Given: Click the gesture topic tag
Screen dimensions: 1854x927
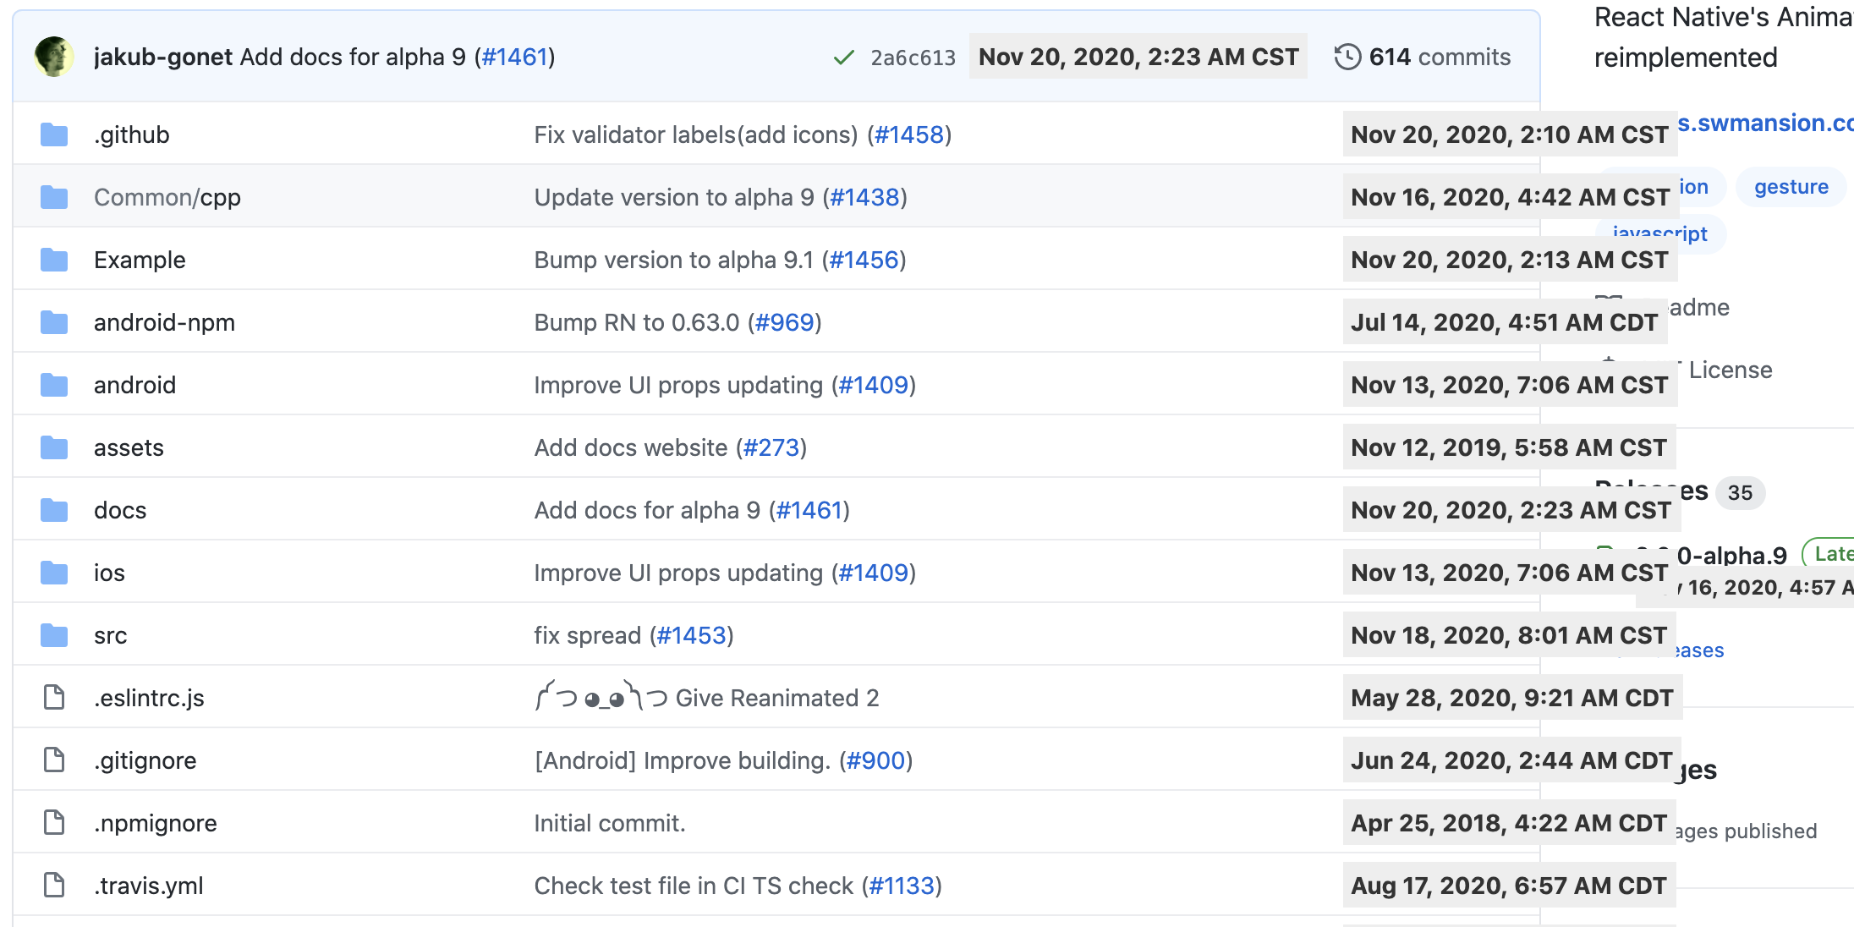Looking at the screenshot, I should (x=1791, y=187).
